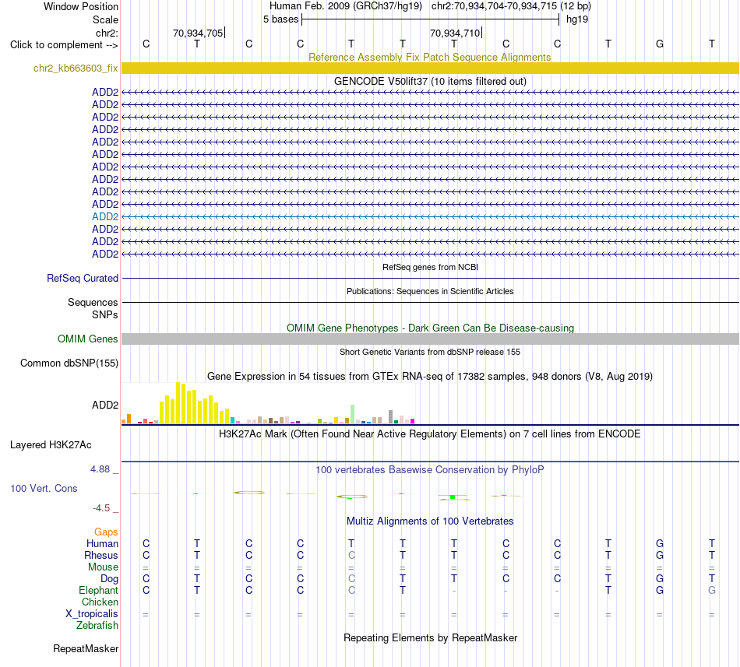Select the light-blue highlighted ADD2 transcript label
Screen dimensions: 740x667
tap(105, 216)
